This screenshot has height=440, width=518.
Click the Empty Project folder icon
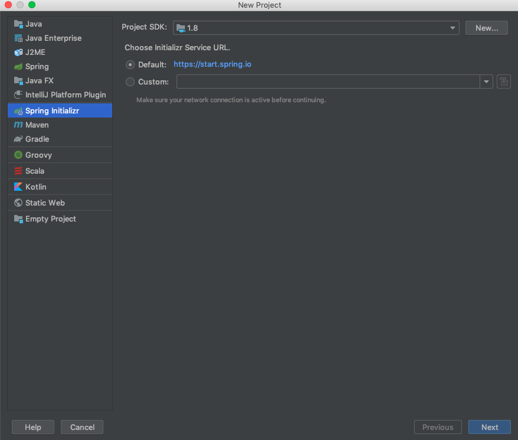pyautogui.click(x=18, y=219)
